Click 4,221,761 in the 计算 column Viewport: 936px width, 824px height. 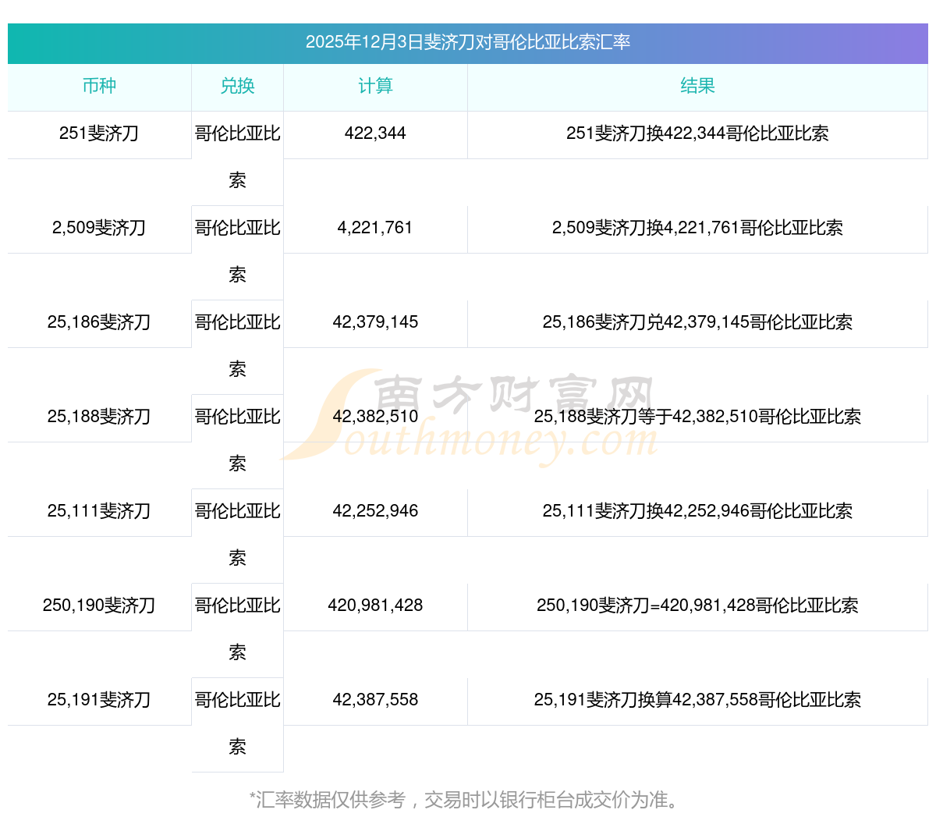pos(375,228)
